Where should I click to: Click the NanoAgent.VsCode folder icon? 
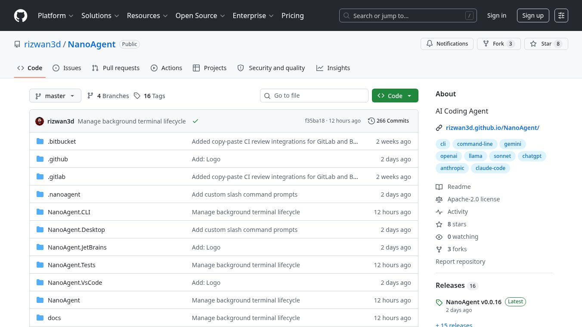(x=40, y=282)
